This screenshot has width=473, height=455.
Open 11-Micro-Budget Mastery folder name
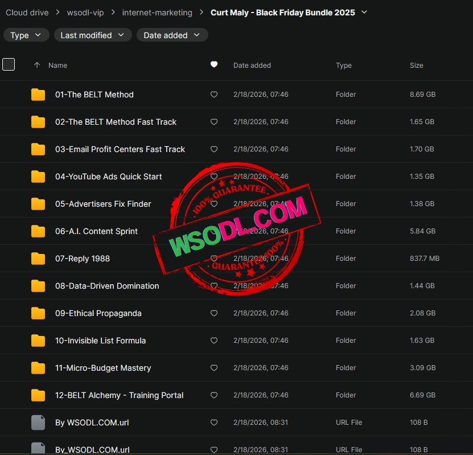[103, 368]
